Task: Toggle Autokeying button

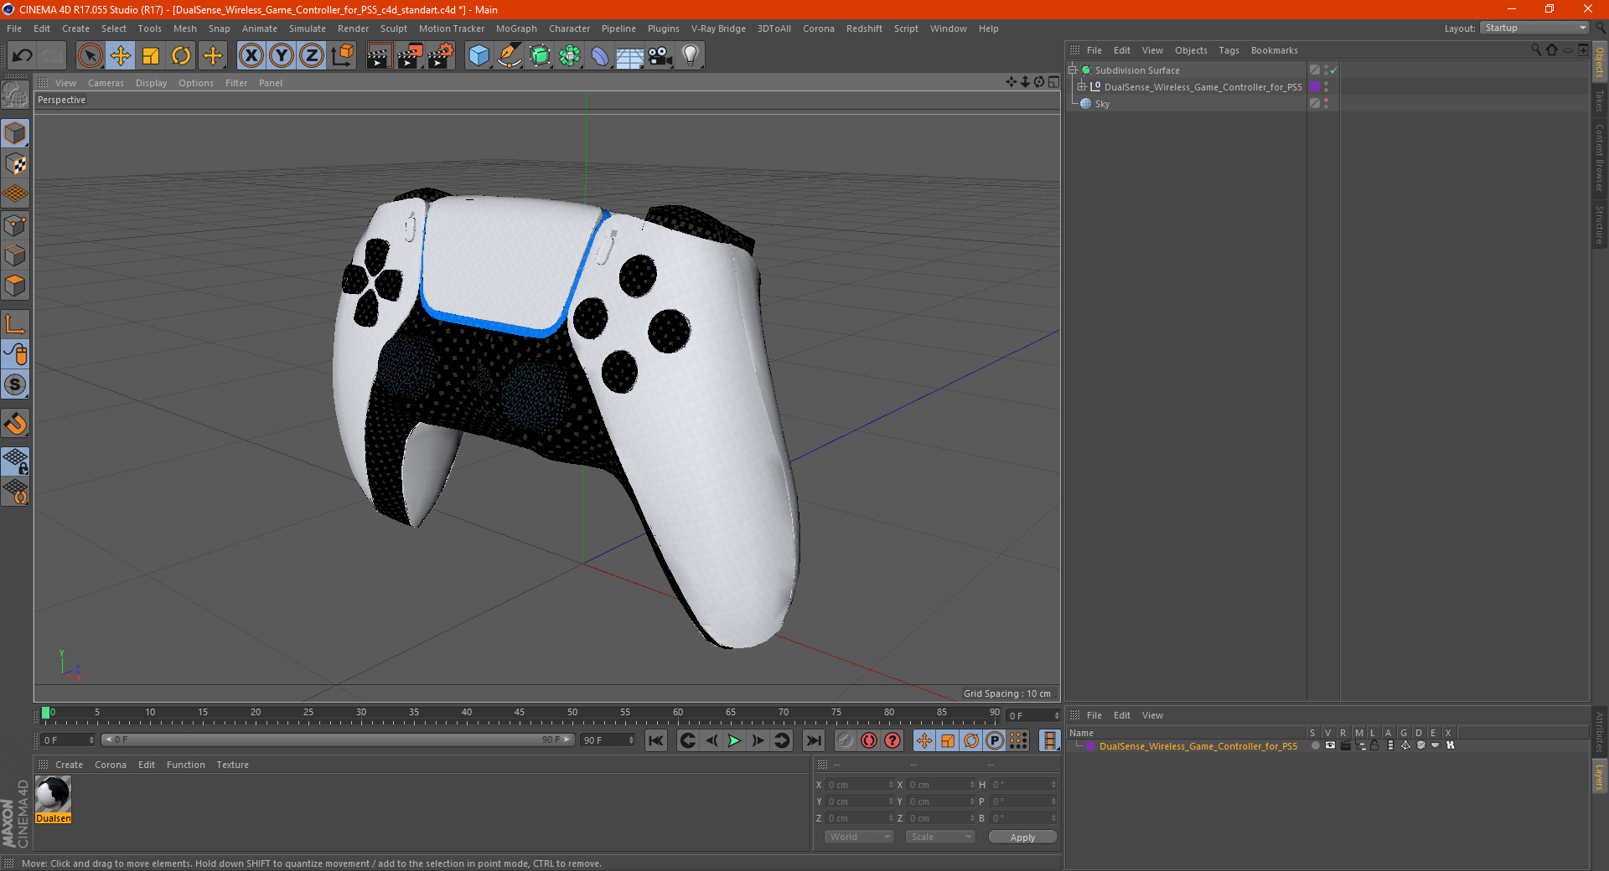Action: tap(869, 740)
